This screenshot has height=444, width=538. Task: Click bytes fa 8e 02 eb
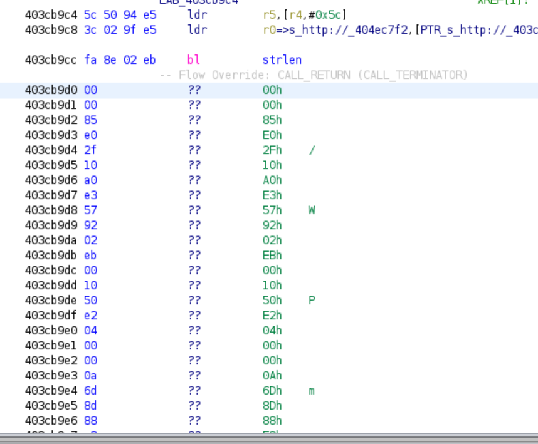(x=120, y=60)
